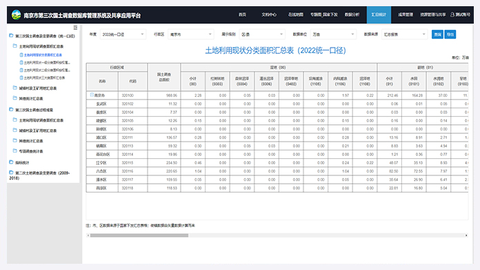Click the horizontal table scrollbar thumb
Image resolution: width=480 pixels, height=270 pixels.
click(x=139, y=235)
